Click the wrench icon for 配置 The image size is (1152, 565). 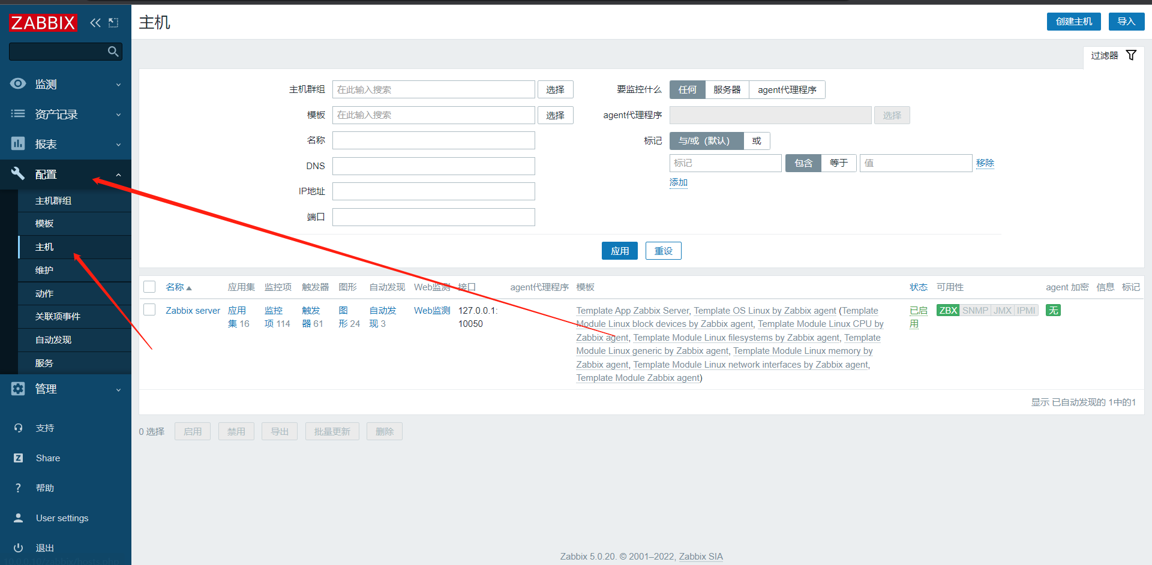(18, 174)
